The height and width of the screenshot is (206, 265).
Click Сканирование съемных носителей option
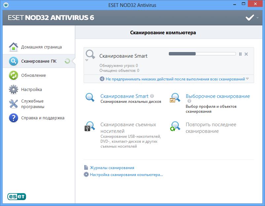point(128,128)
